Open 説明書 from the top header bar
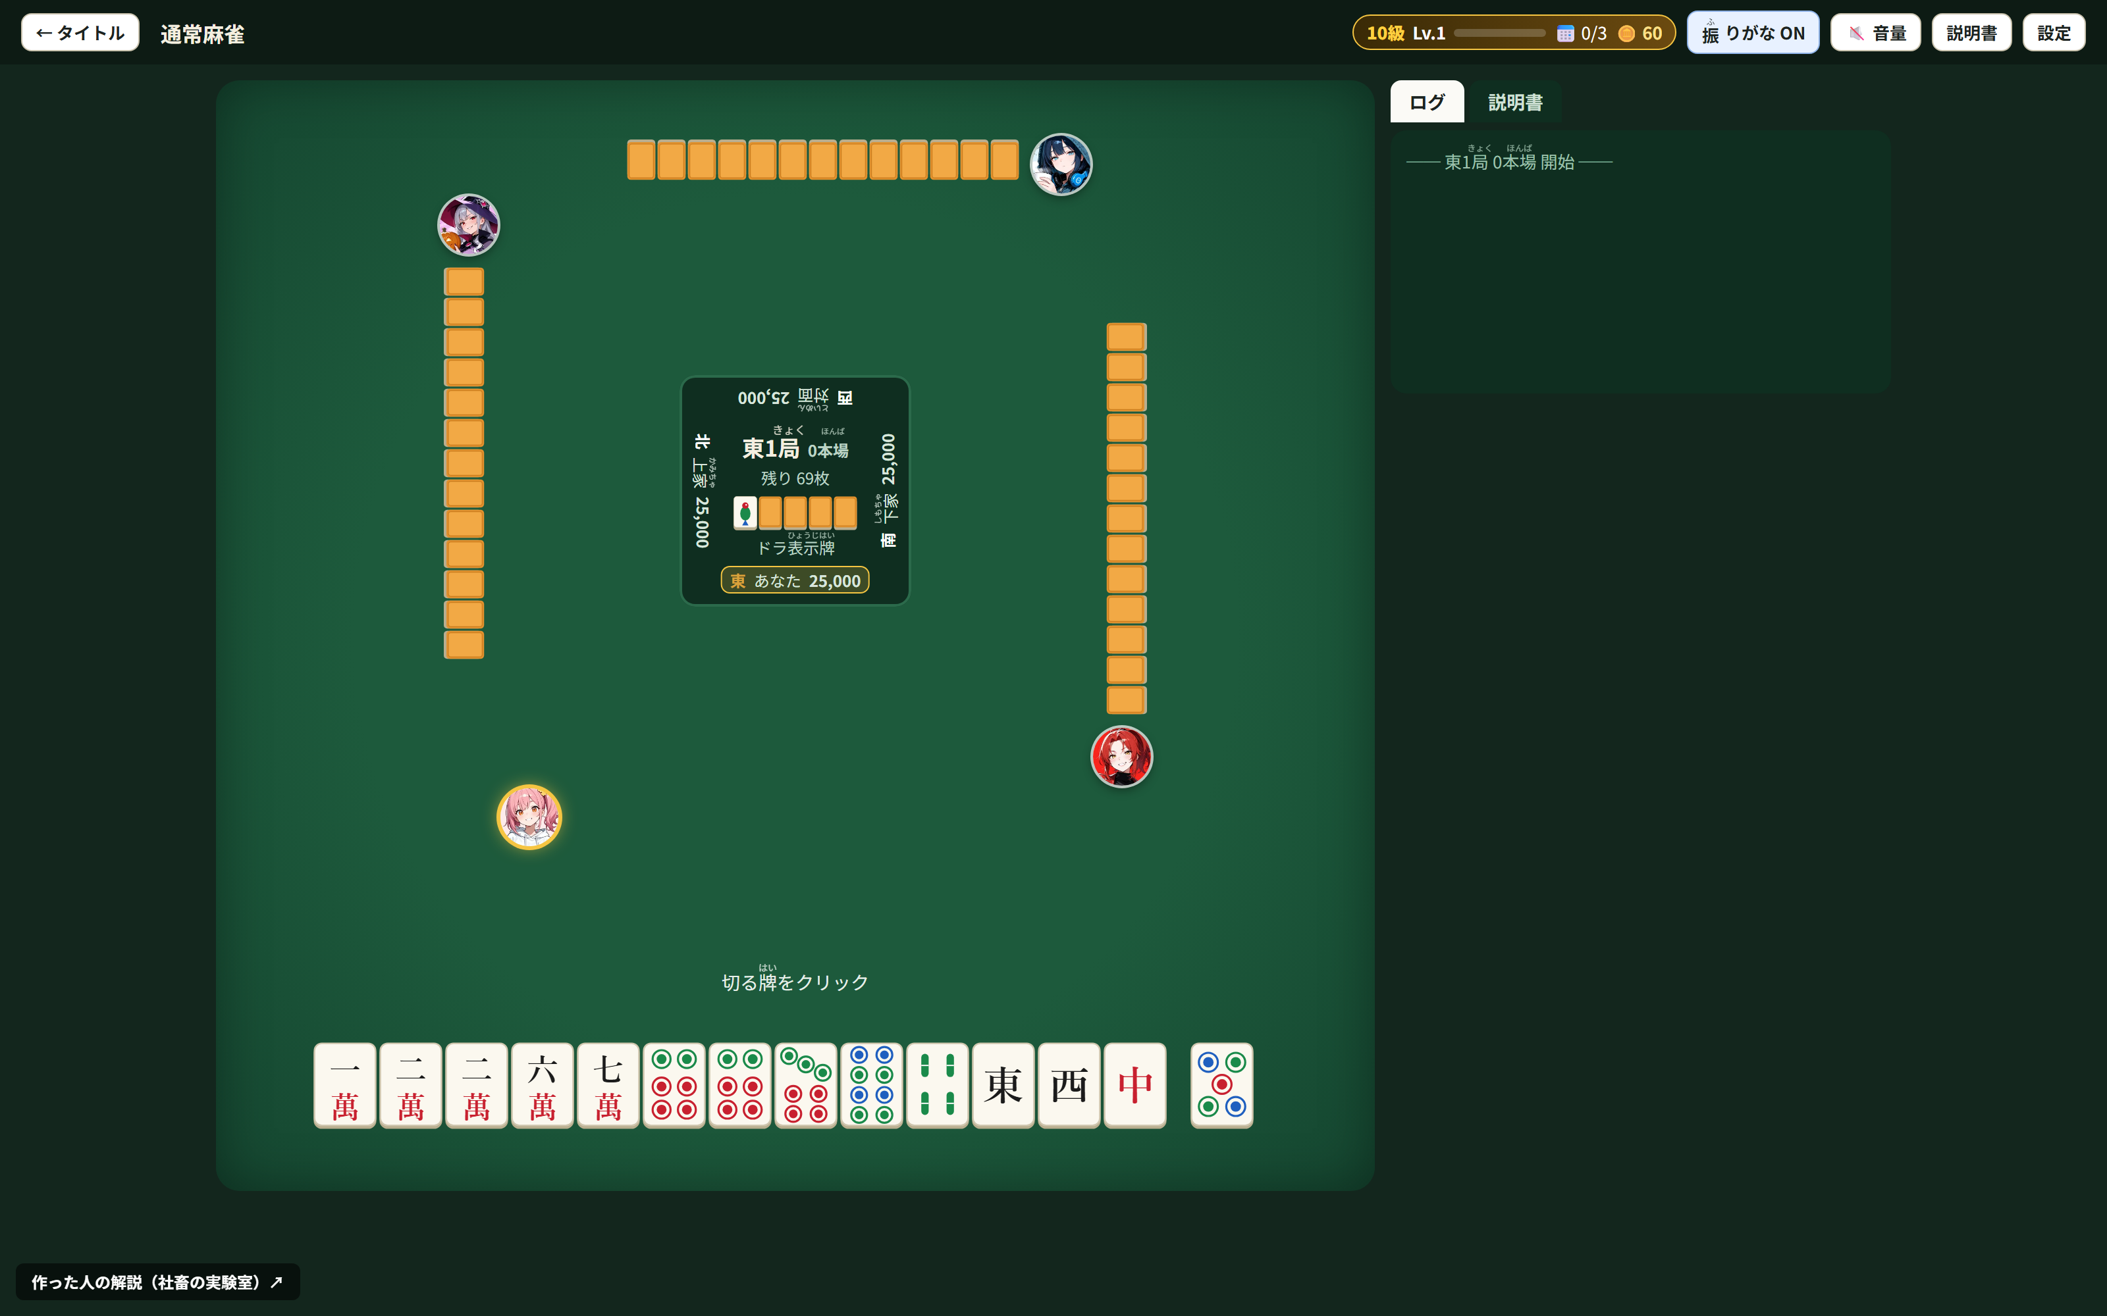Viewport: 2107px width, 1316px height. [1971, 33]
